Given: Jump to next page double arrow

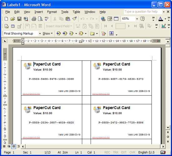Looking at the screenshot, I should tap(168, 142).
